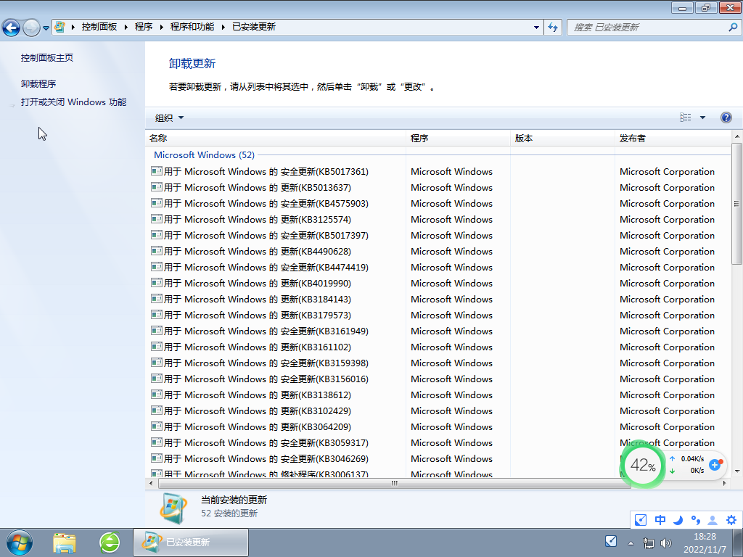Screen dimensions: 743x557
Task: Open help via the question mark icon
Action: tap(726, 117)
